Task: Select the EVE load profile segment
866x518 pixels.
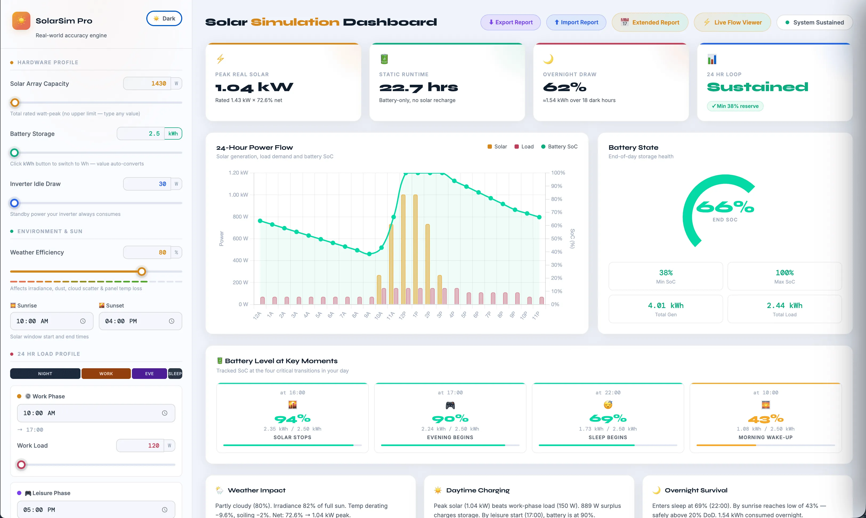Action: pos(149,374)
